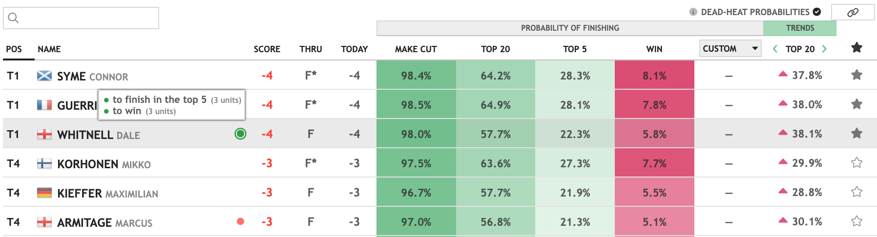This screenshot has width=877, height=237.
Task: Click the red dot beside Armitage
Action: (240, 221)
